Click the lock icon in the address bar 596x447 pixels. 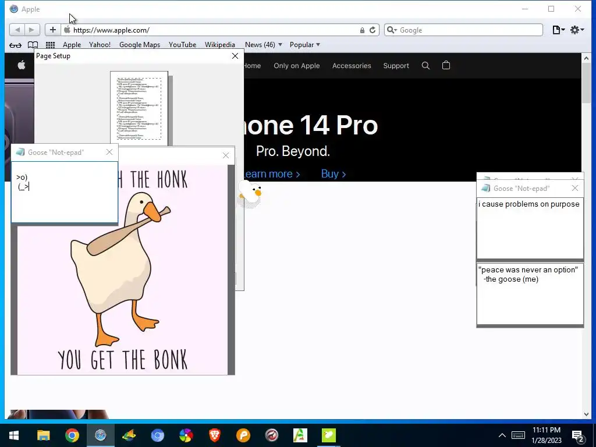point(362,30)
